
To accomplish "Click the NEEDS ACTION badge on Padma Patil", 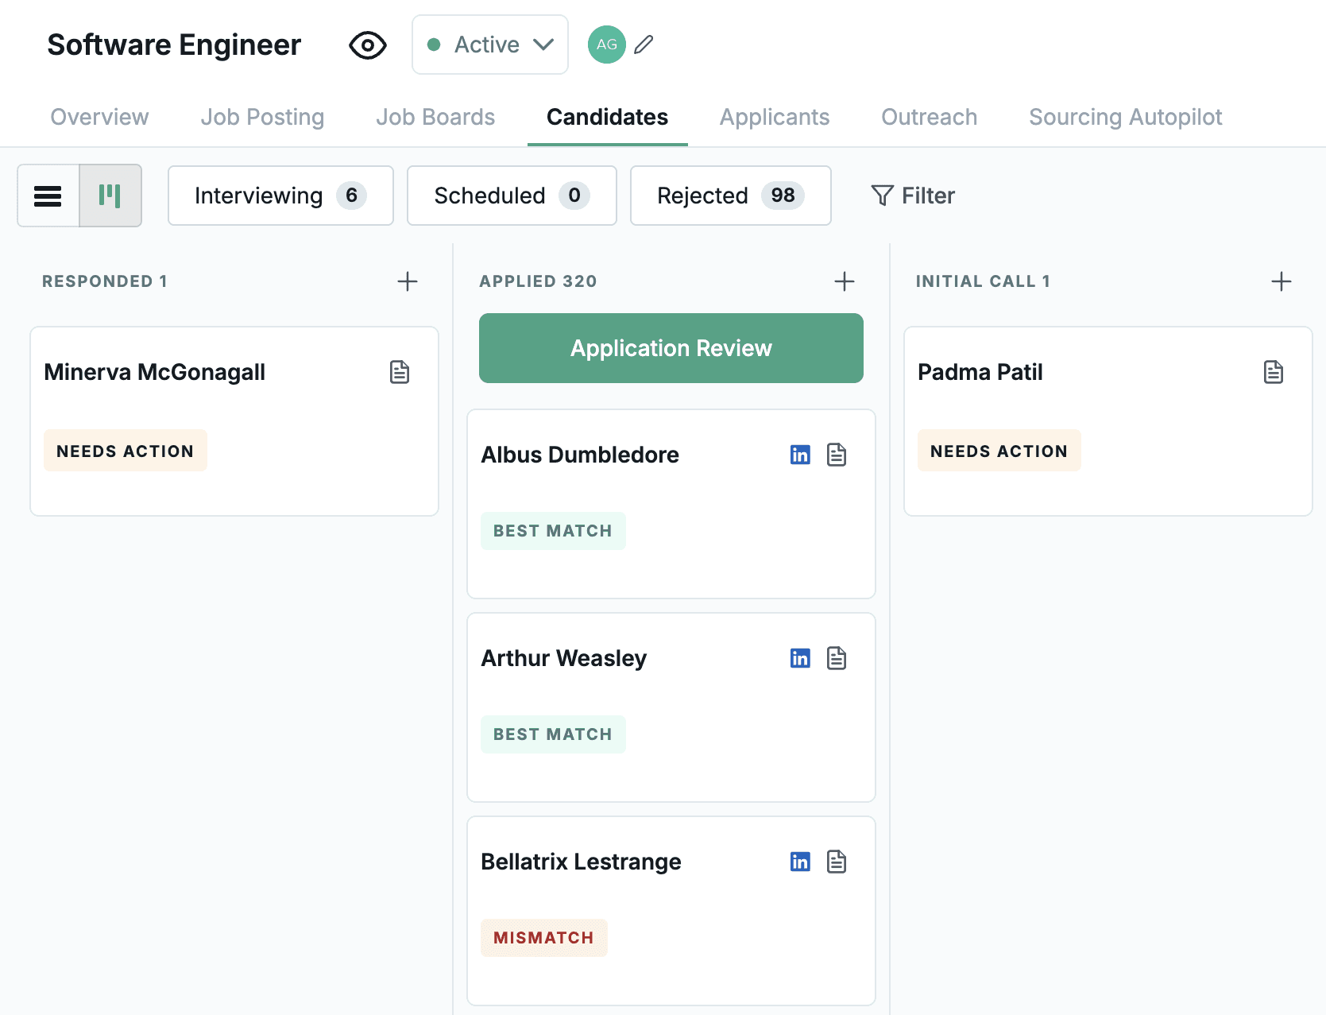I will pyautogui.click(x=999, y=450).
